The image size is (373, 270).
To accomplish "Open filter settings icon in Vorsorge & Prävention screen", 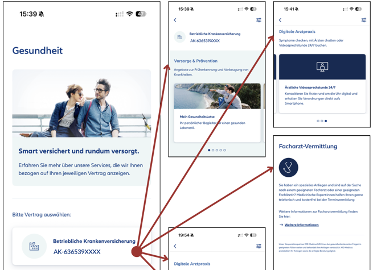I will click(259, 20).
